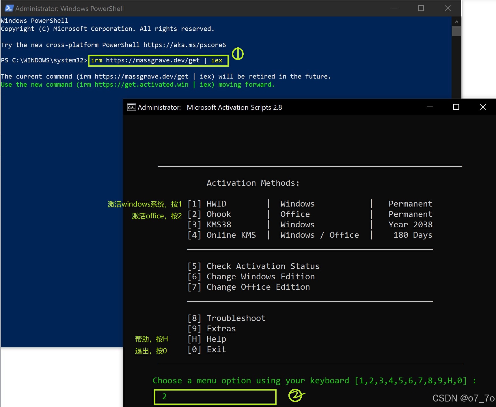This screenshot has height=407, width=496.
Task: Click the '[4] Online KMS' menu line
Action: pos(310,235)
